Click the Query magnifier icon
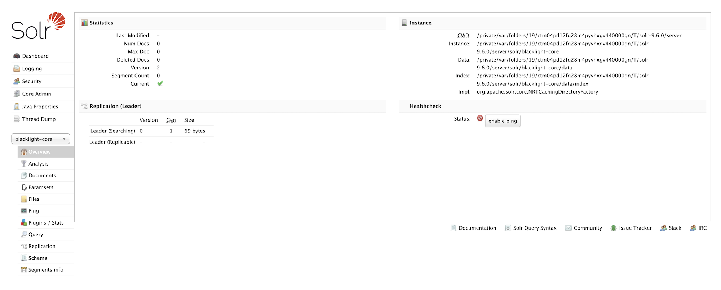The height and width of the screenshot is (290, 721). tap(24, 234)
